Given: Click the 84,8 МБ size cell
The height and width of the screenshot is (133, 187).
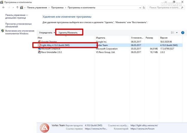Looking at the screenshot, I should (x=154, y=49).
